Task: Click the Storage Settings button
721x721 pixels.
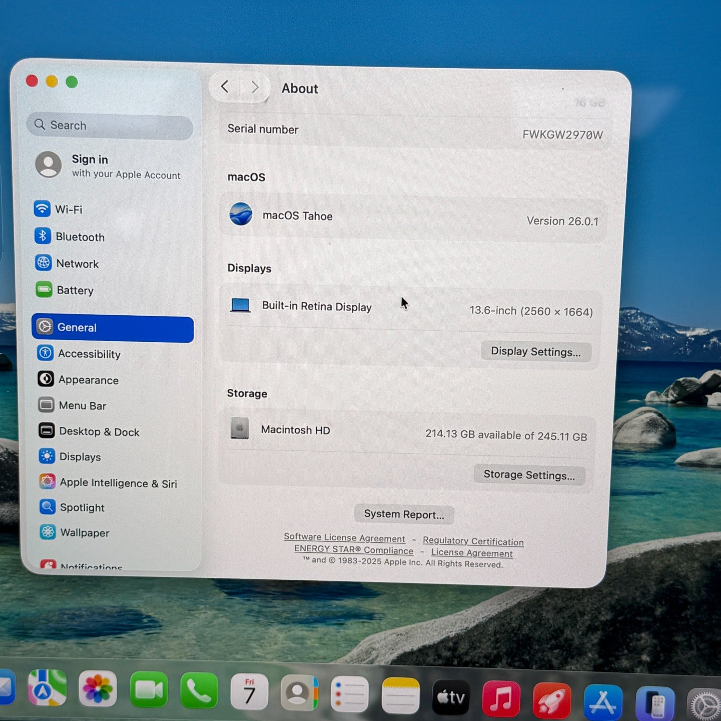Action: coord(529,475)
